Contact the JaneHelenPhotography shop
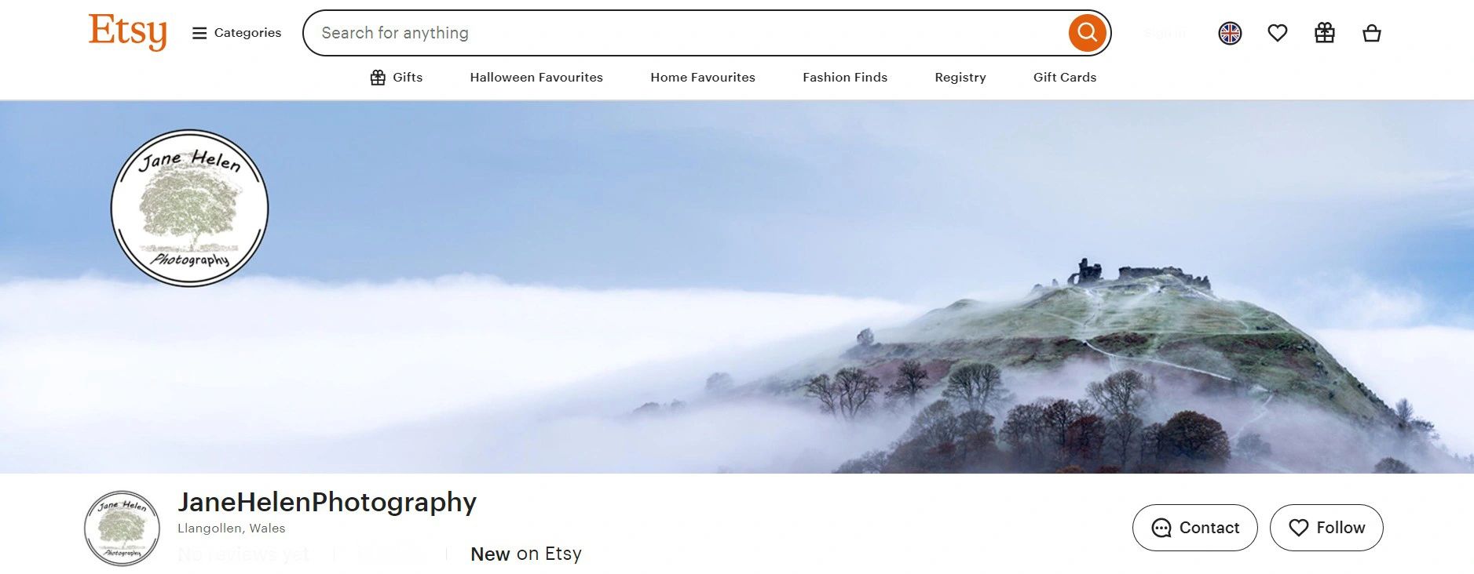1474x574 pixels. tap(1194, 528)
